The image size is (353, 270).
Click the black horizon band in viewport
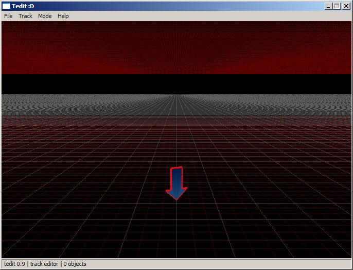[177, 84]
